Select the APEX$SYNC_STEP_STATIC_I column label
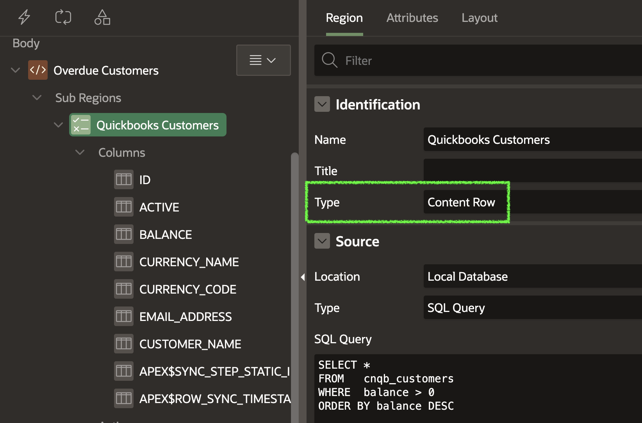Viewport: 642px width, 423px height. point(215,371)
